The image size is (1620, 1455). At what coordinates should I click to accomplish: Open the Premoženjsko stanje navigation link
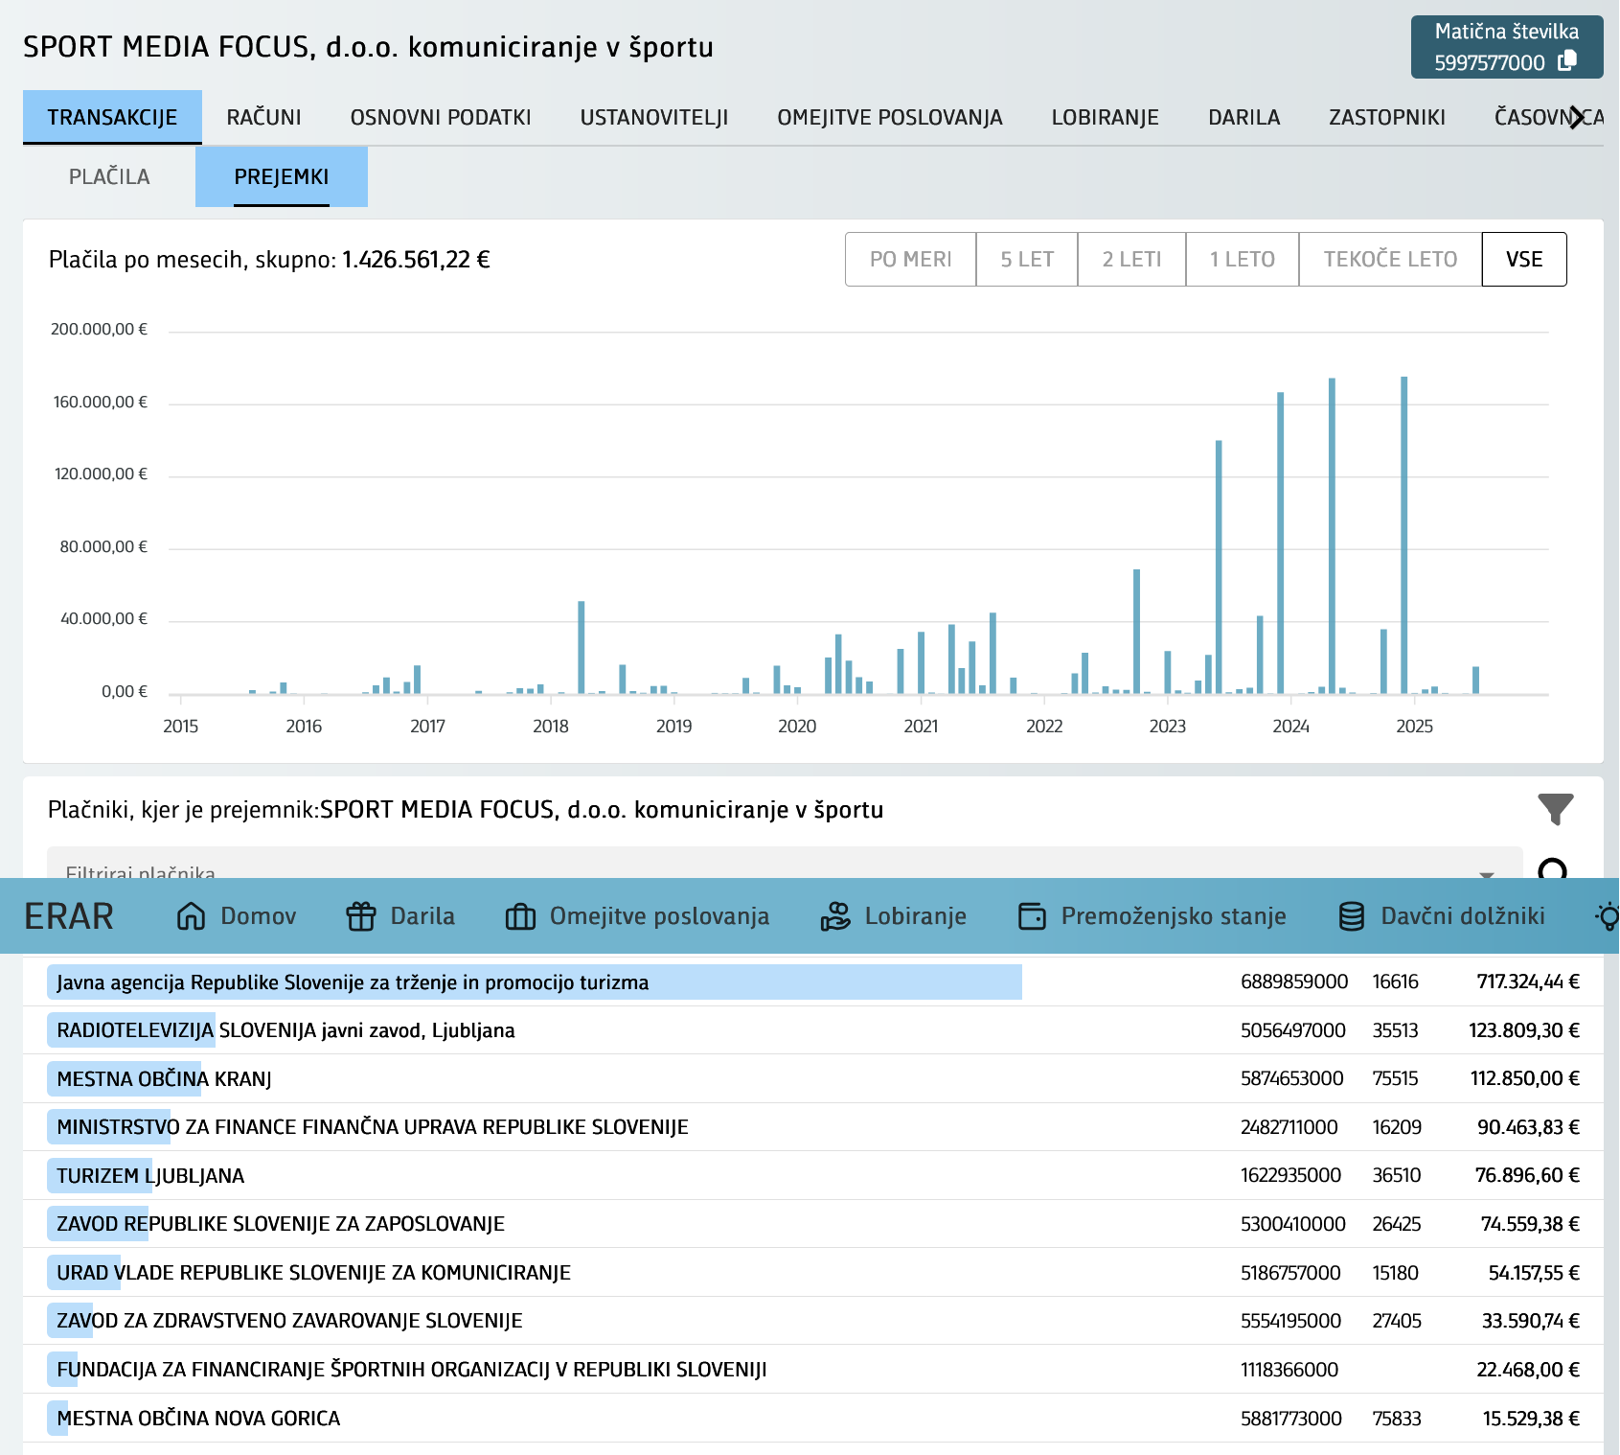coord(1152,916)
